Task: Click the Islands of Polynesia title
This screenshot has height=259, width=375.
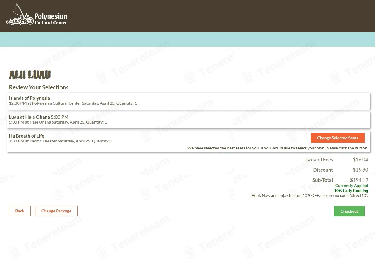Action: [x=29, y=98]
